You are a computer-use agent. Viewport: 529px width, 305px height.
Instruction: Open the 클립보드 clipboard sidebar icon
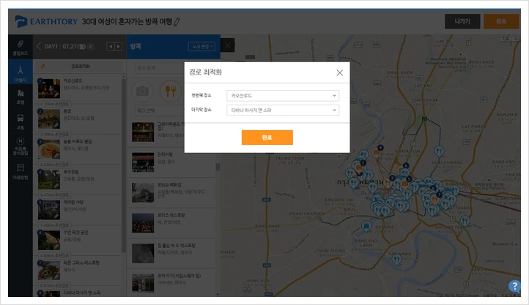pos(21,47)
